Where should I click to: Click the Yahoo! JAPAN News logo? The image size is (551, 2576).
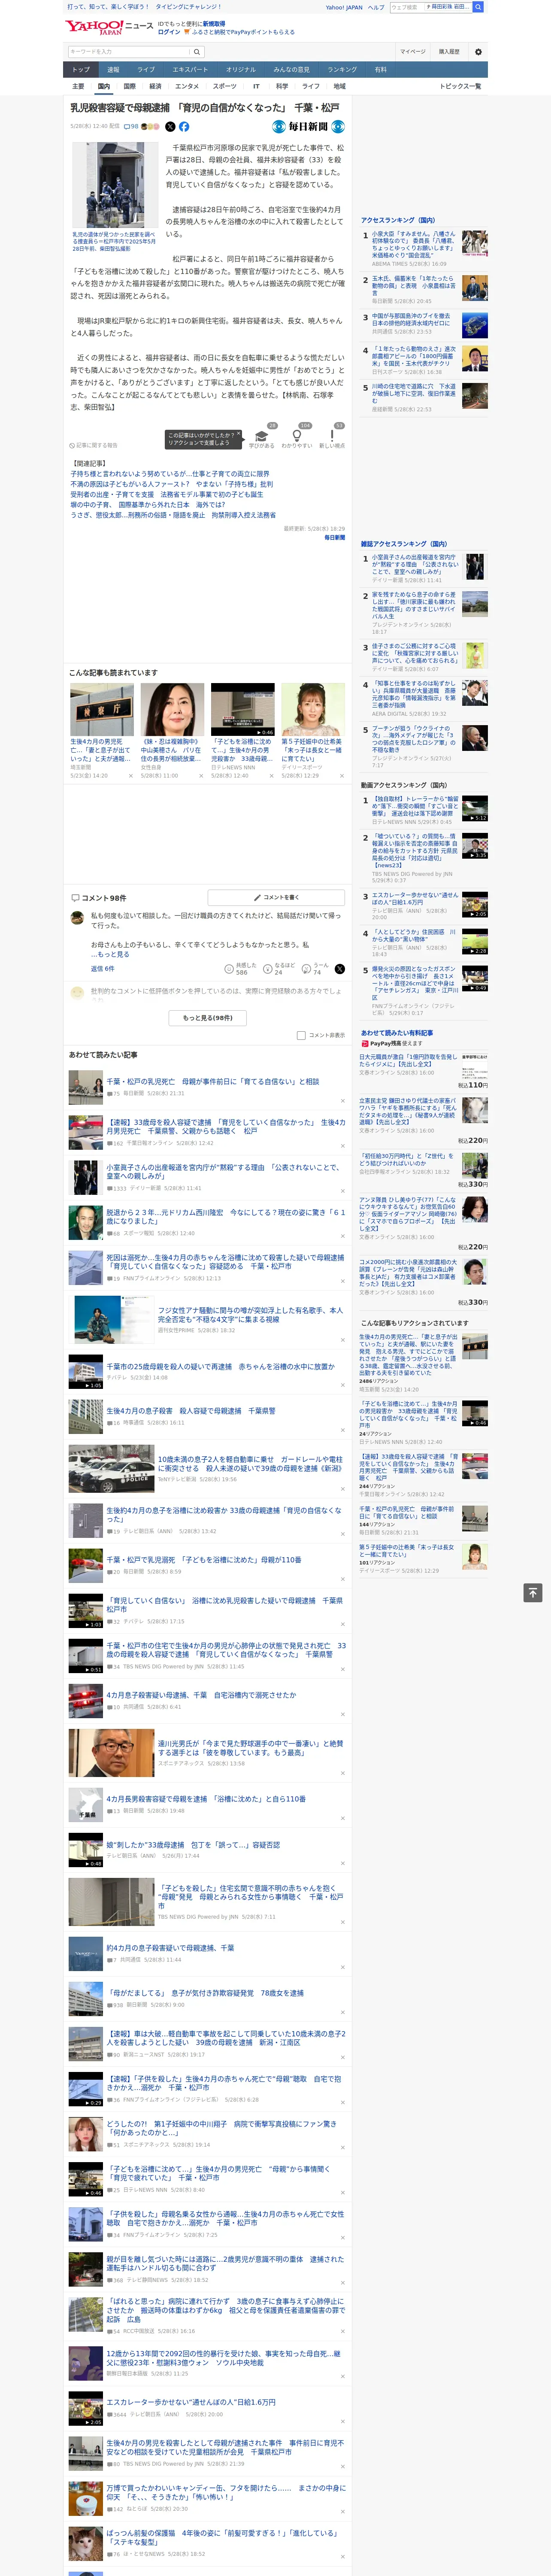click(x=109, y=27)
